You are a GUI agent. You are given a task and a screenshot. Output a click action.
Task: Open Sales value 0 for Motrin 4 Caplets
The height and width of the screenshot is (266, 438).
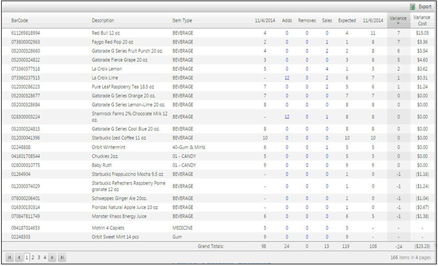tap(327, 228)
